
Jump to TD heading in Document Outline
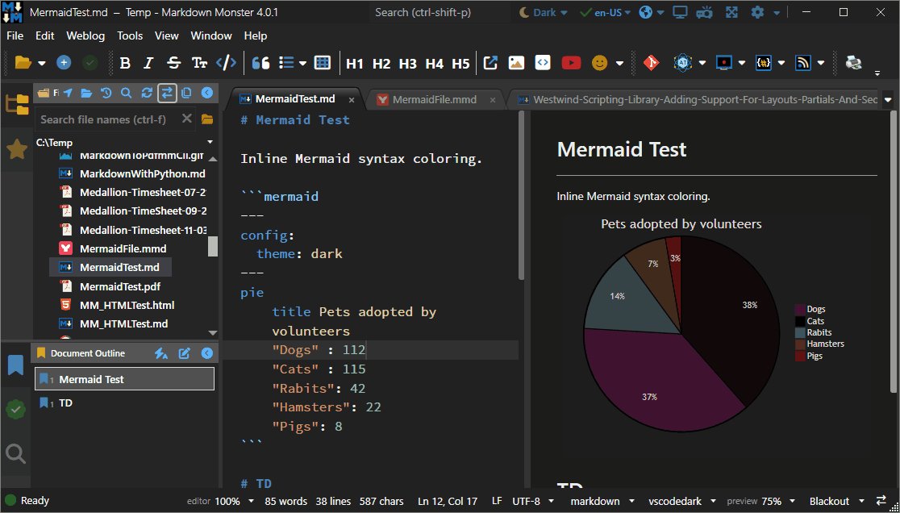click(65, 402)
